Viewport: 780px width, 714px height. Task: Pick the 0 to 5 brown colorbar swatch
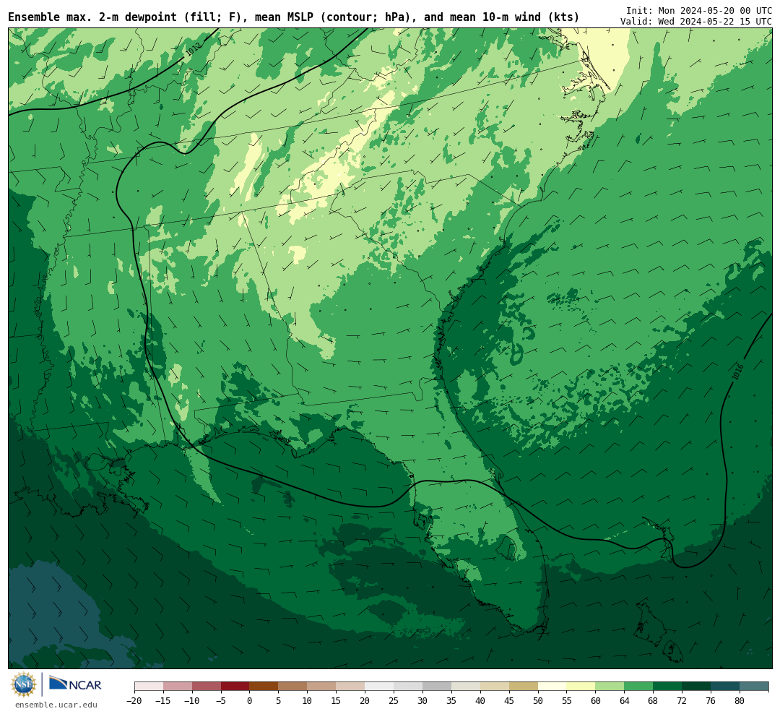point(264,687)
